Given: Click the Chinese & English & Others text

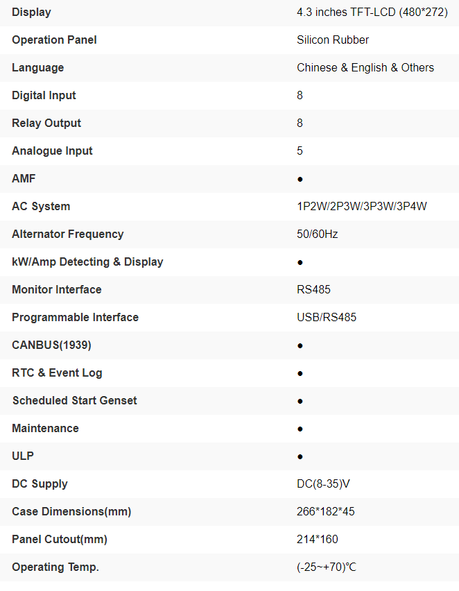Looking at the screenshot, I should pos(365,67).
